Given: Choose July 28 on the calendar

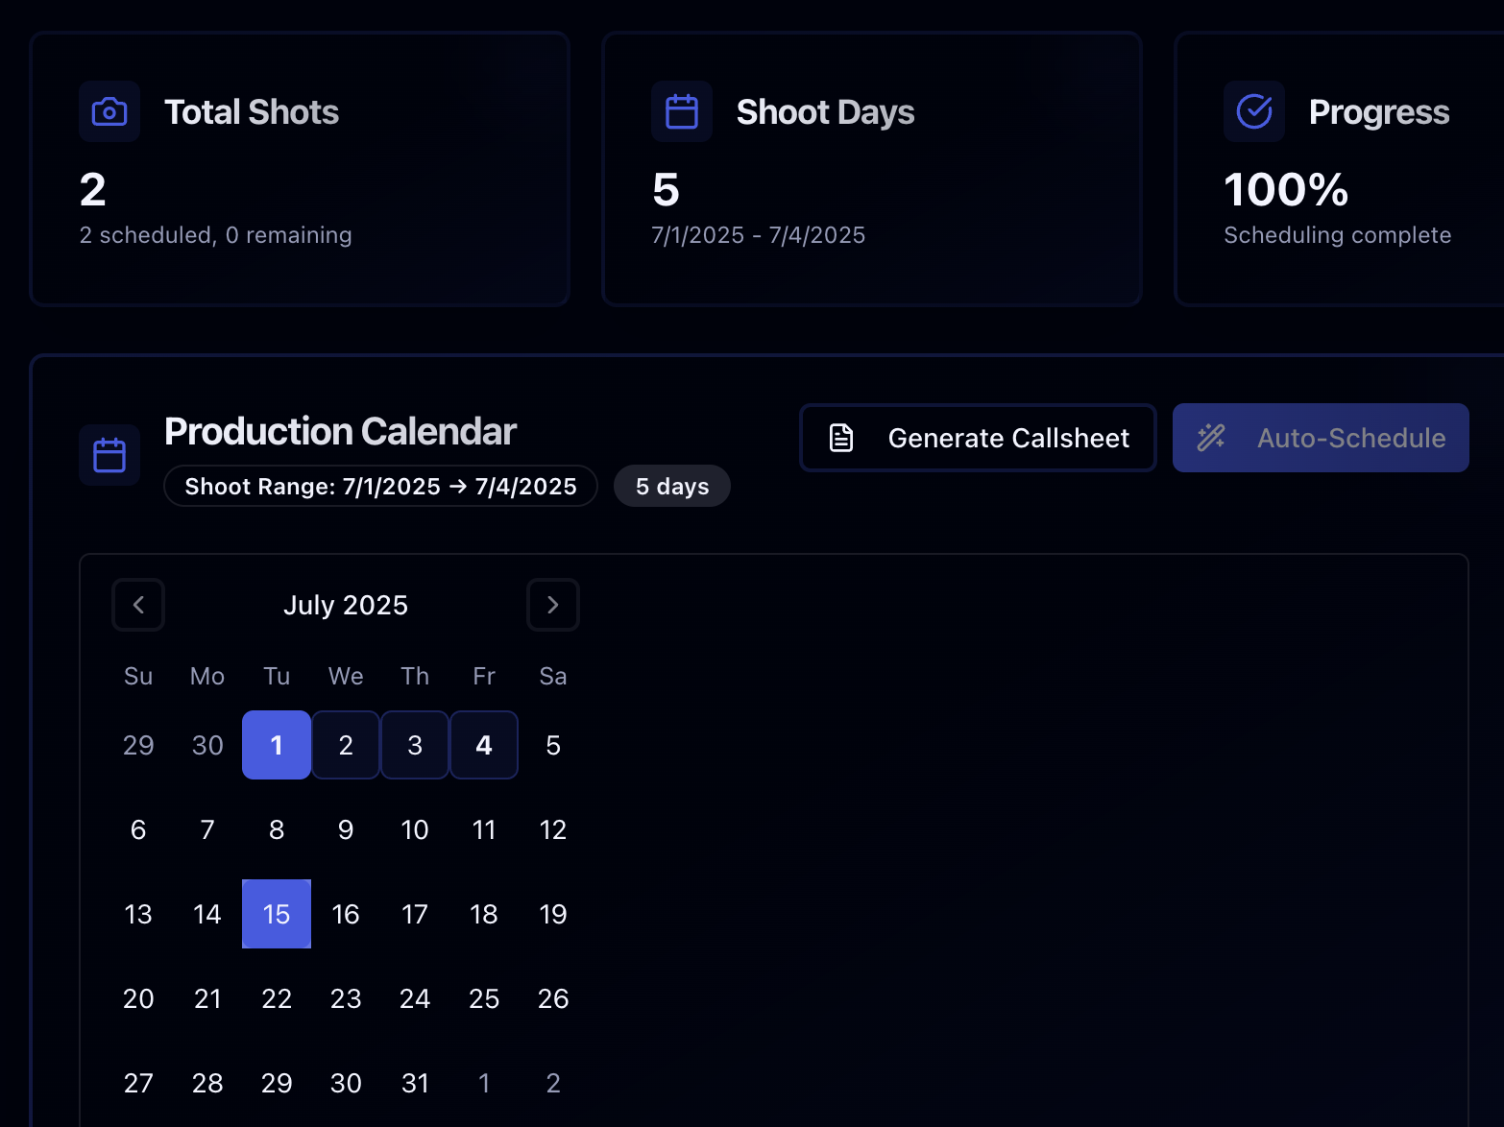Looking at the screenshot, I should 207,1083.
